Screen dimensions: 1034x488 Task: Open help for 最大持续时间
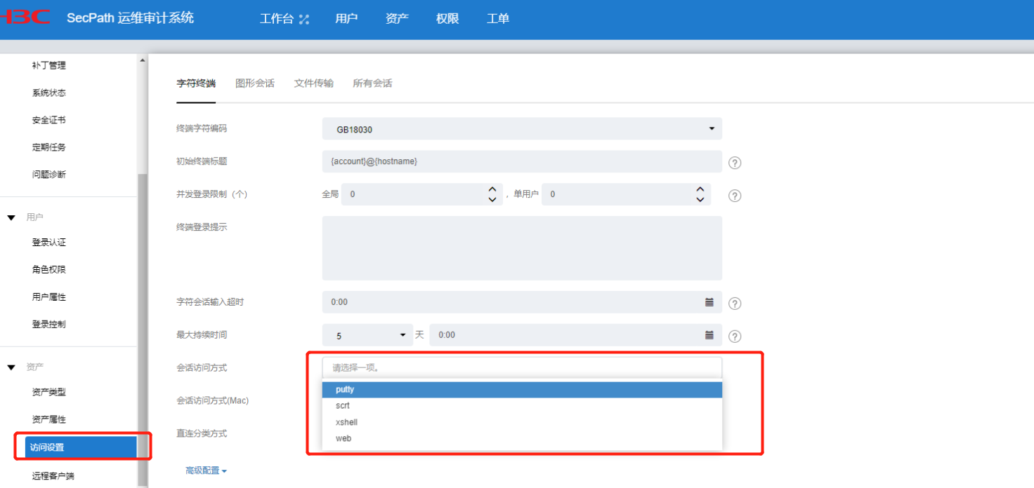pyautogui.click(x=735, y=337)
